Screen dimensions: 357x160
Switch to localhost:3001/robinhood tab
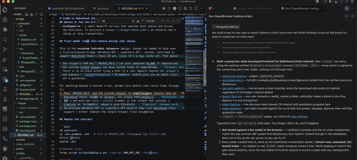[x=68, y=8]
